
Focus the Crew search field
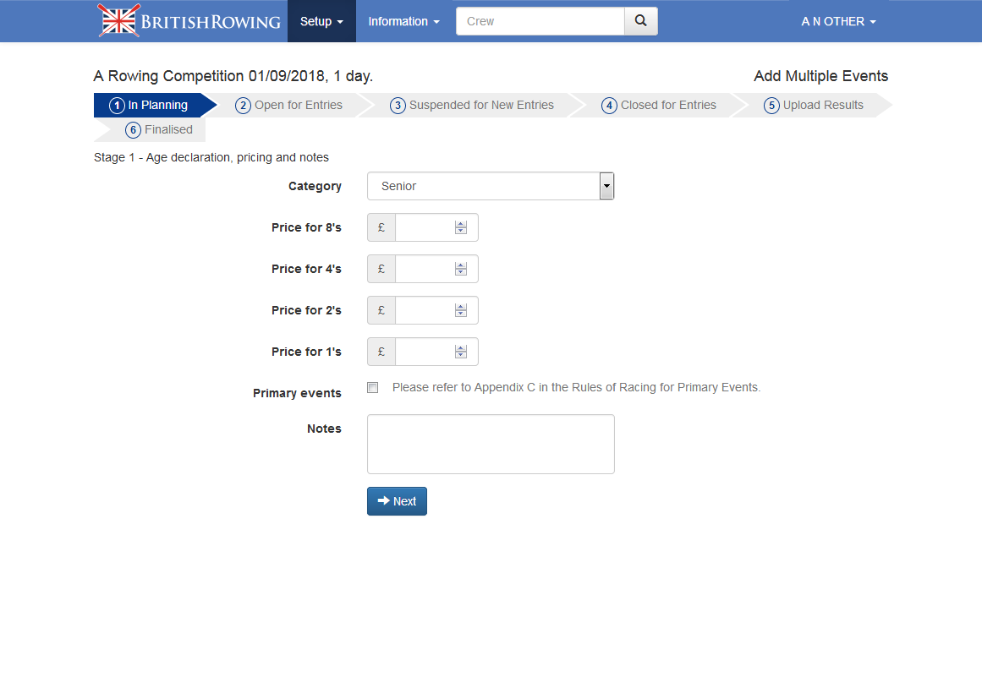coord(540,21)
